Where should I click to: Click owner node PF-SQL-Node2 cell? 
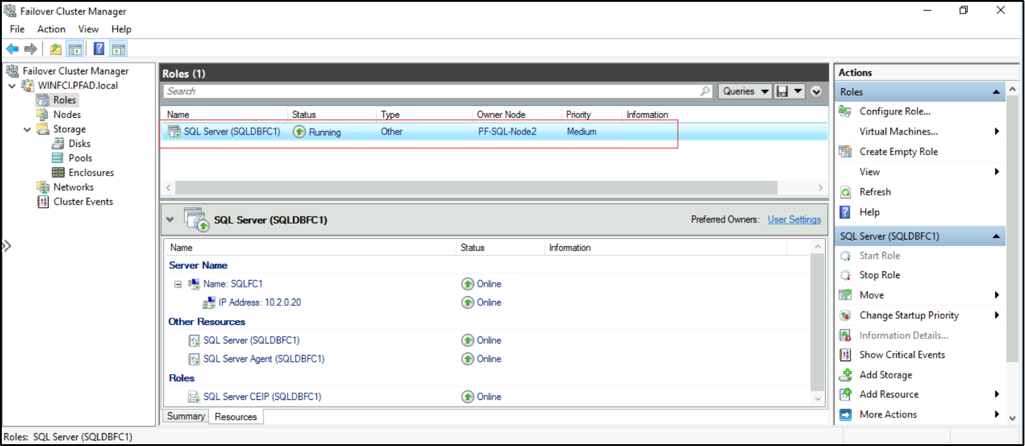507,131
